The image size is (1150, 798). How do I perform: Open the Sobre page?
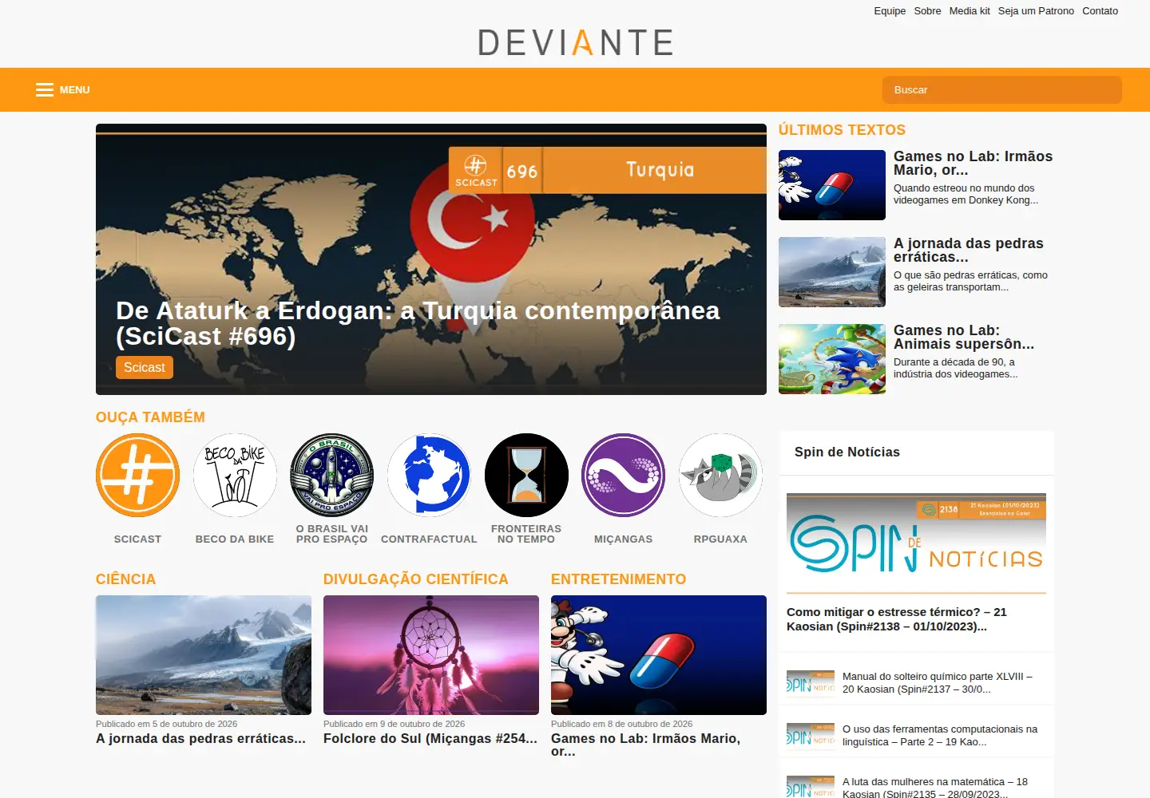pyautogui.click(x=927, y=11)
